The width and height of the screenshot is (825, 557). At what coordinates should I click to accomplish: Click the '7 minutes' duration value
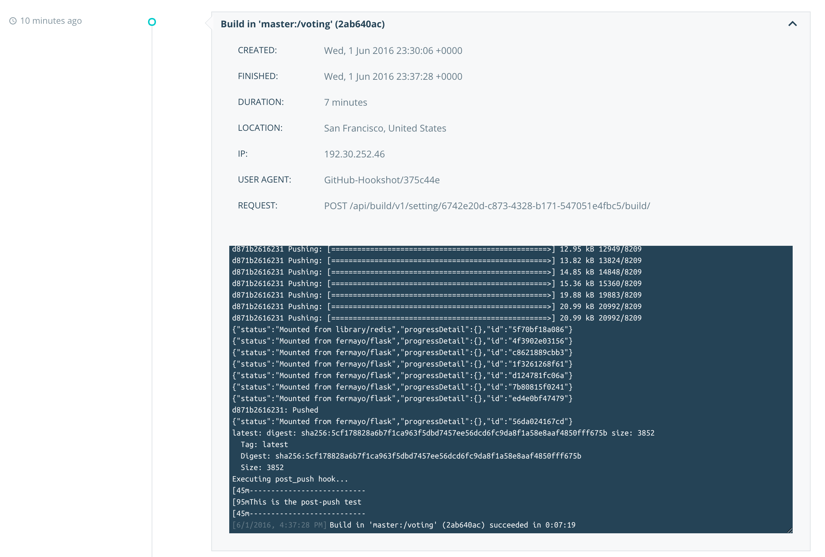(345, 102)
